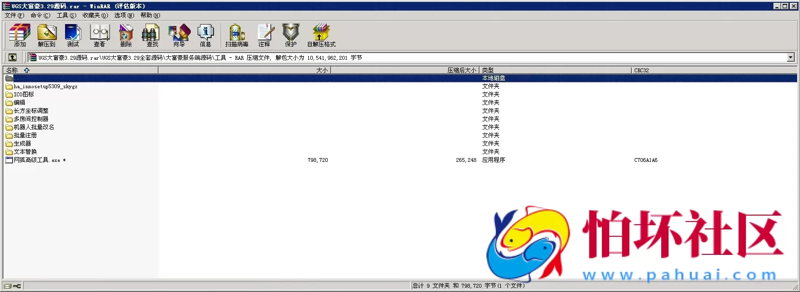This screenshot has height=292, width=800.
Task: Select the parent folder '..' row
Action: coord(400,78)
